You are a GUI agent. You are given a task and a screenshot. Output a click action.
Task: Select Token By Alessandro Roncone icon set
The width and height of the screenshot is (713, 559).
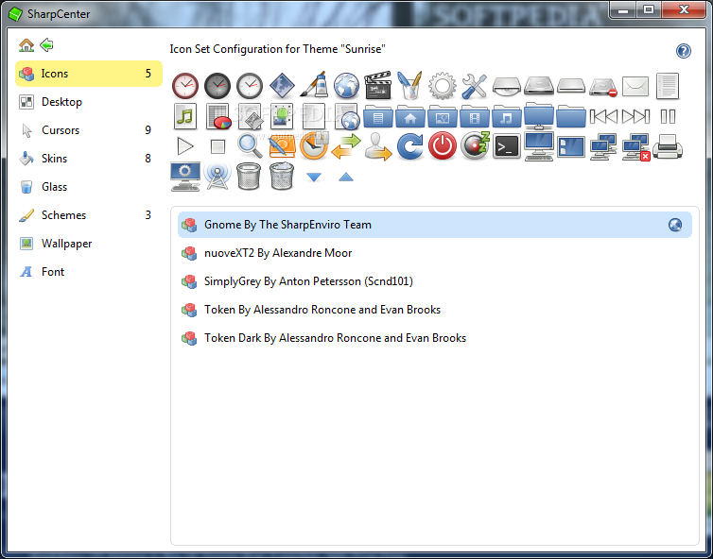tap(435, 310)
